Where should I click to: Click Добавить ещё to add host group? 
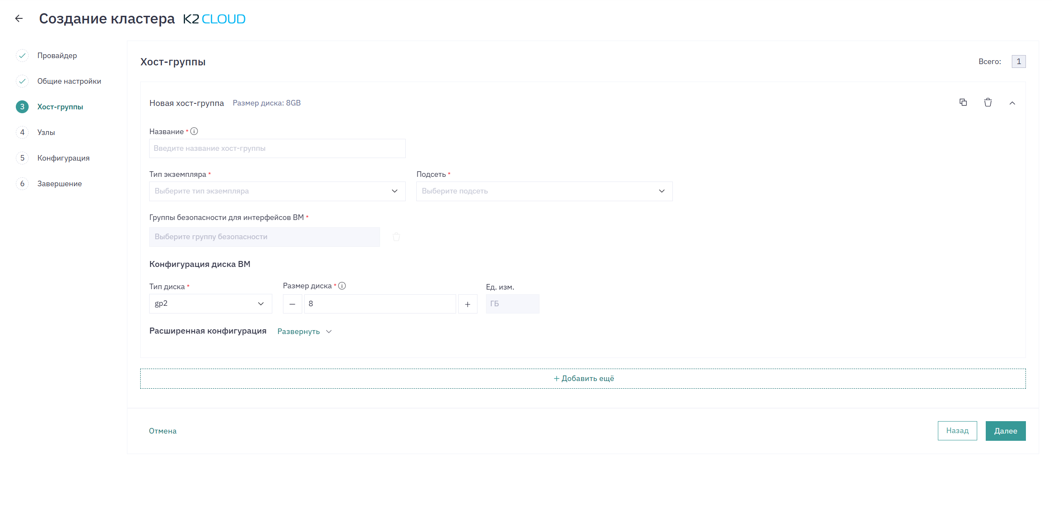click(x=583, y=378)
